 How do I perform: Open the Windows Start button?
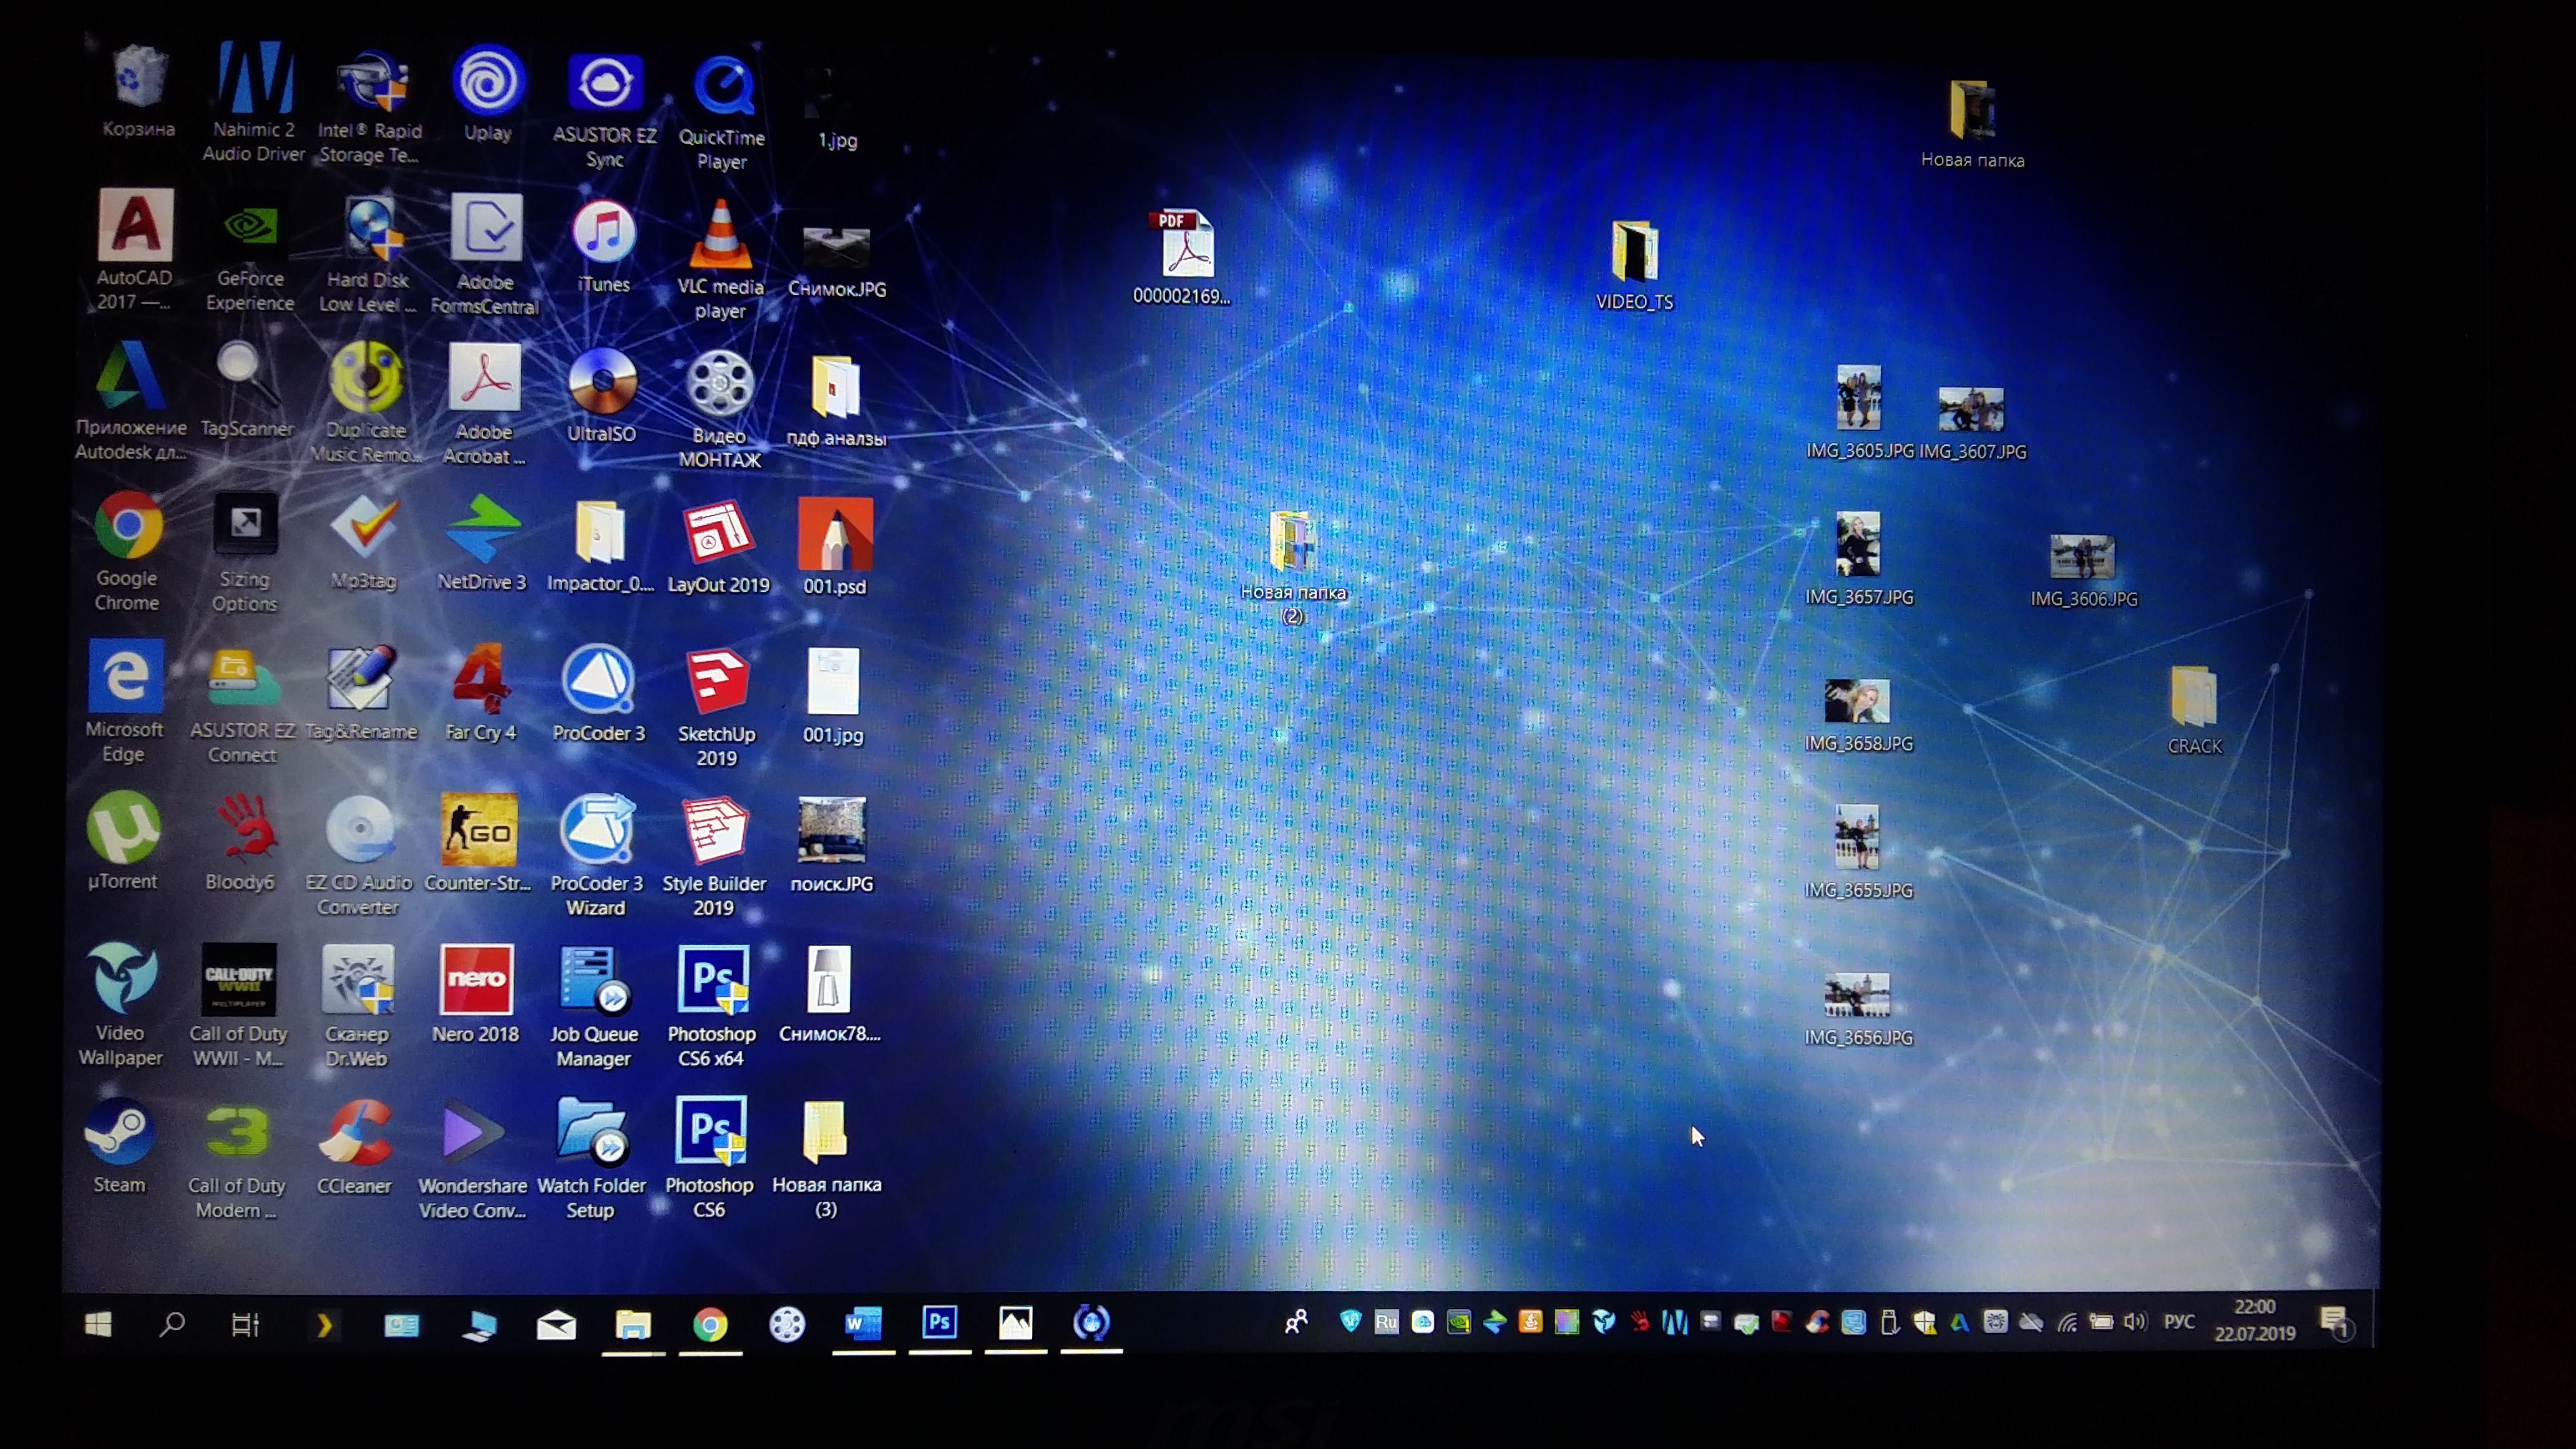coord(98,1324)
